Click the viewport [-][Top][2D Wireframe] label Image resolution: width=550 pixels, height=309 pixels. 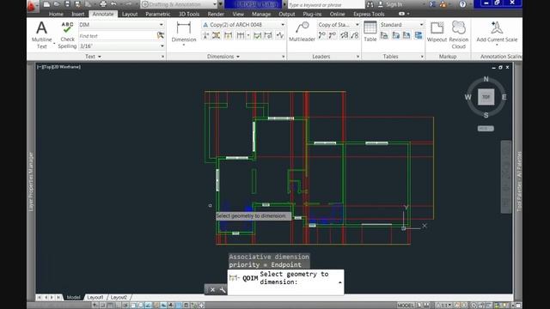[x=59, y=67]
